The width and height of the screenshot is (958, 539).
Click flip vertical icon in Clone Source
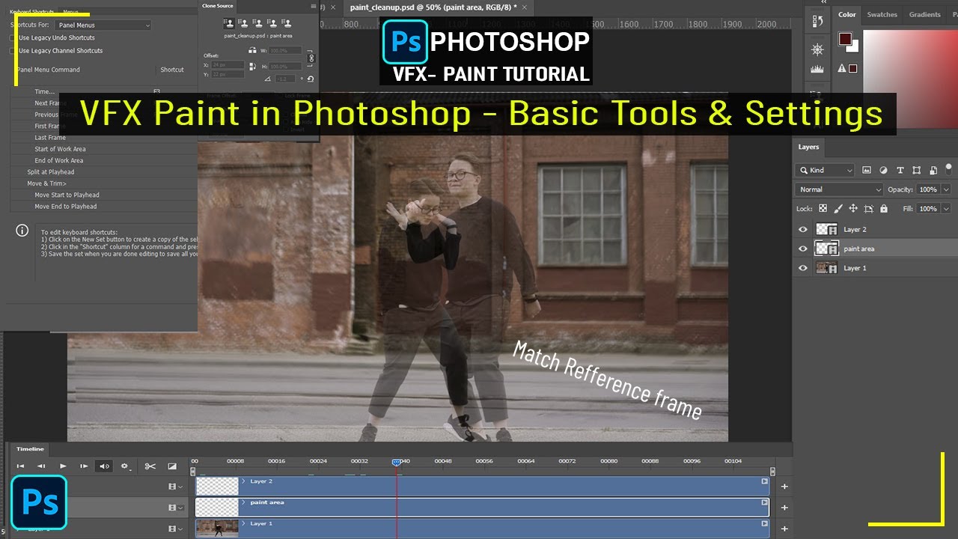pyautogui.click(x=252, y=66)
